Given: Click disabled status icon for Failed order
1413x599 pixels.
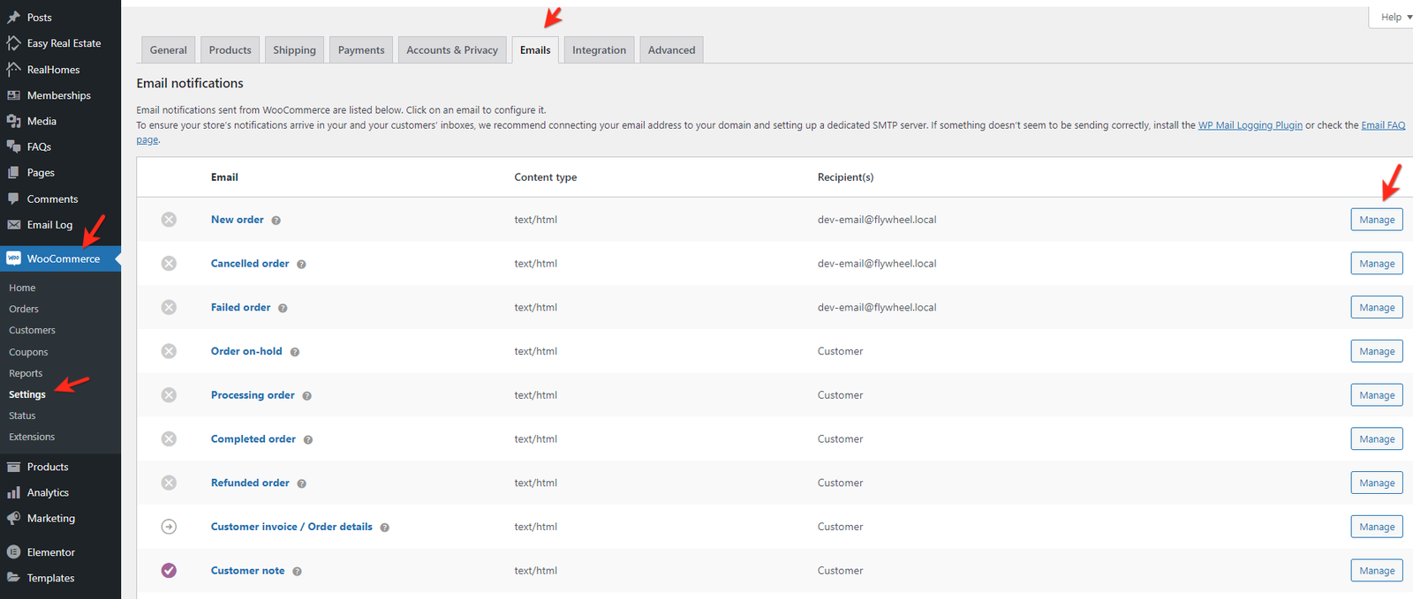Looking at the screenshot, I should (169, 307).
